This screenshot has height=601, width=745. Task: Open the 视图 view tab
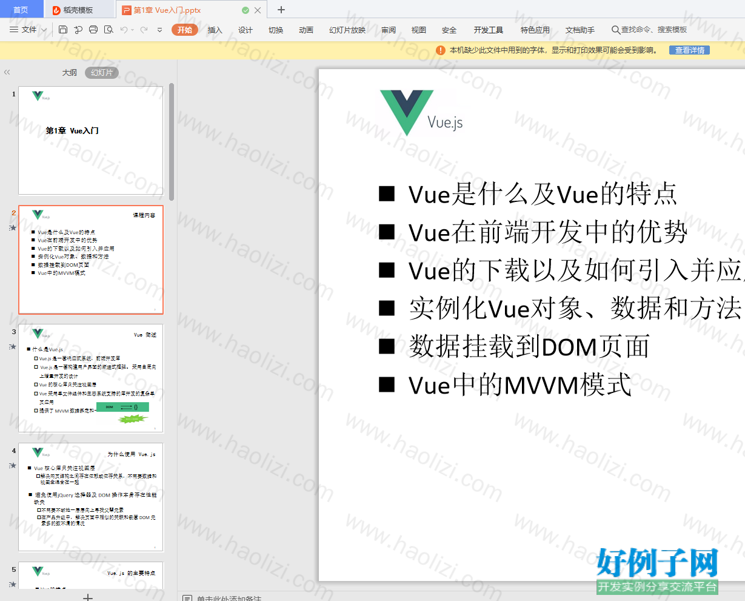[419, 30]
